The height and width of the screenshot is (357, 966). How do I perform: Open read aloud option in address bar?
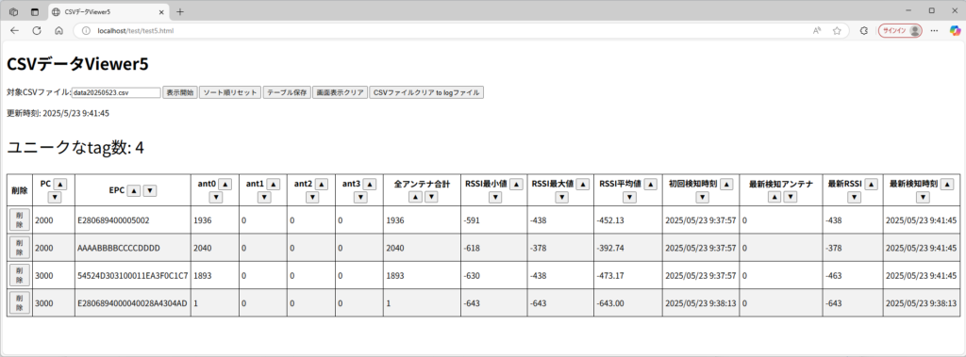[x=817, y=30]
